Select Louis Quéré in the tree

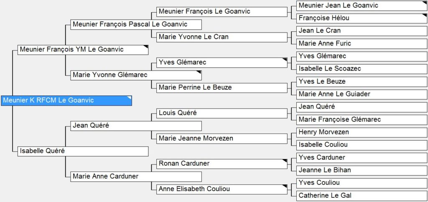point(222,113)
